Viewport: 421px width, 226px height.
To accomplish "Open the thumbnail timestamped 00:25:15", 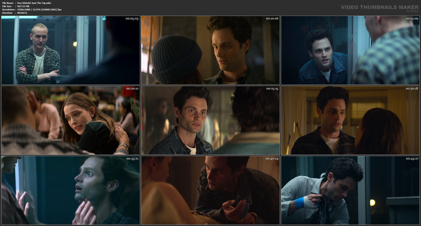I will 210,120.
